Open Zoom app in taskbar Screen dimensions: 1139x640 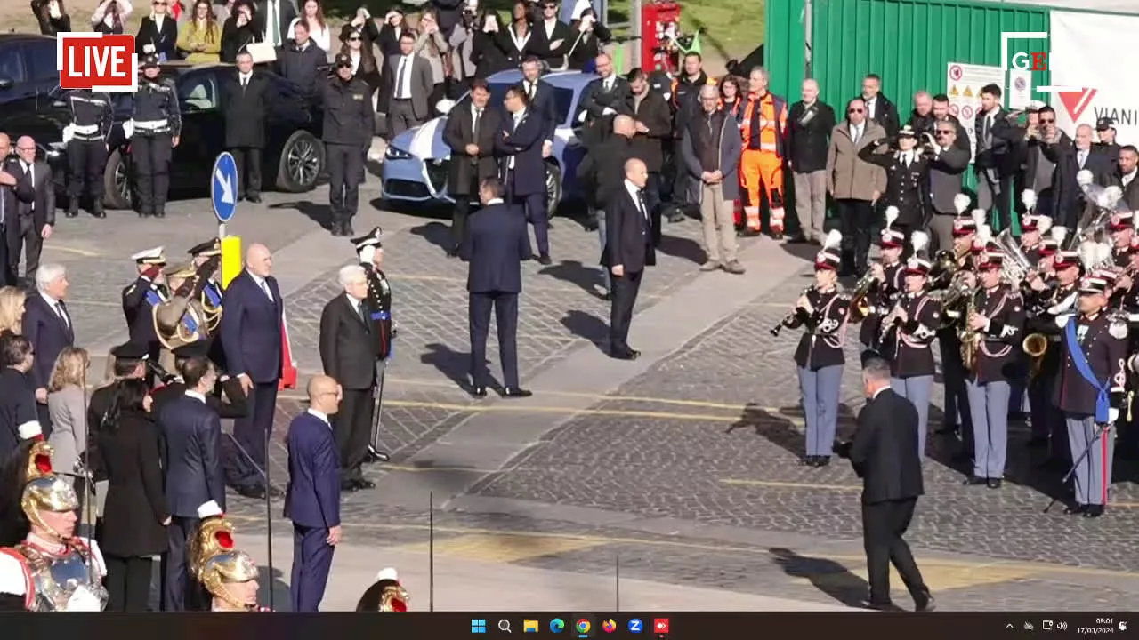[635, 626]
